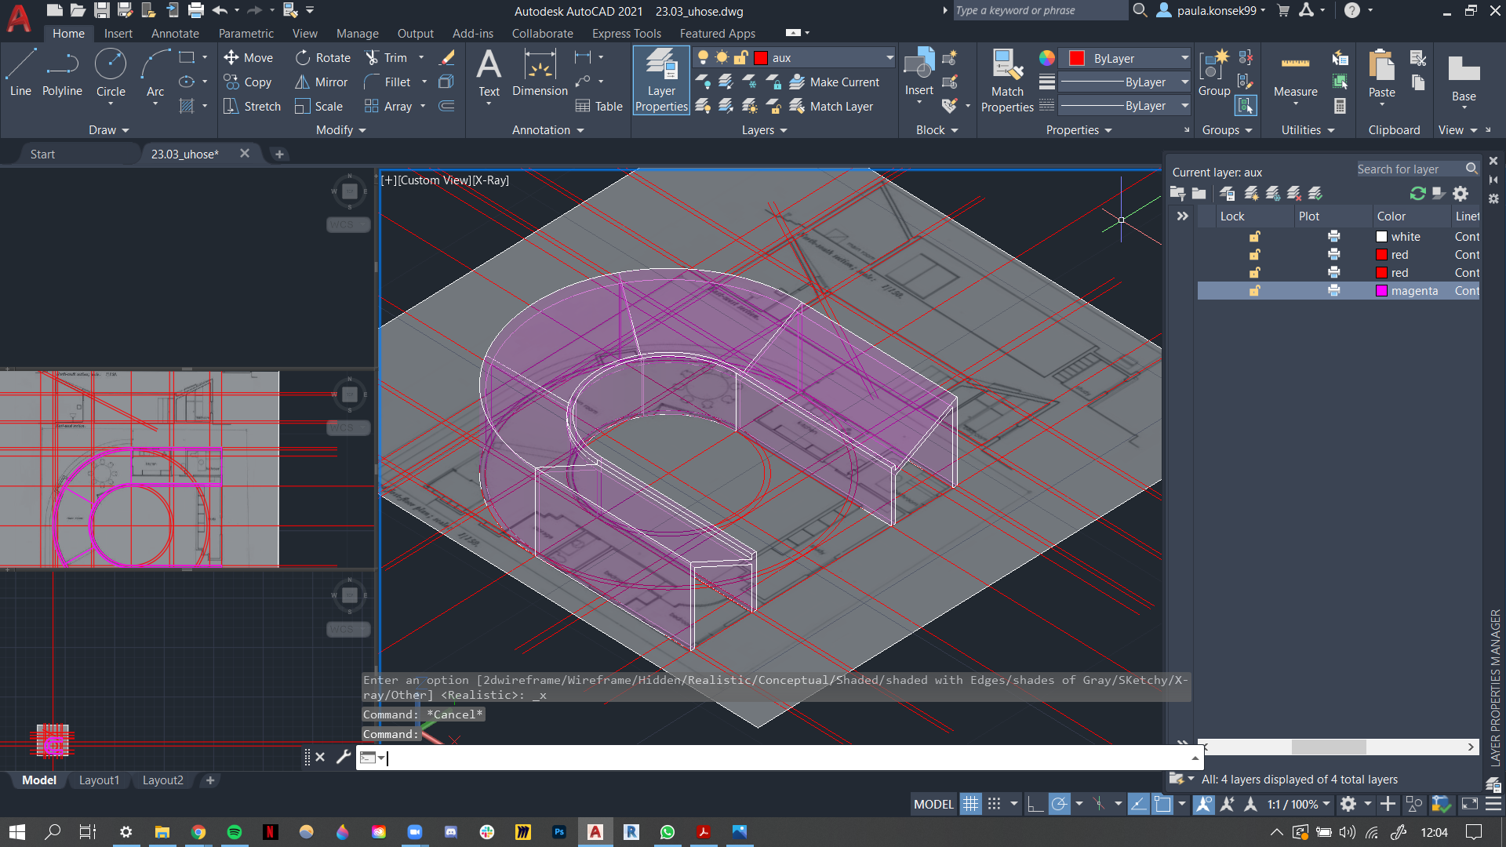Open a new drawing tab
Image resolution: width=1506 pixels, height=847 pixels.
coord(279,154)
